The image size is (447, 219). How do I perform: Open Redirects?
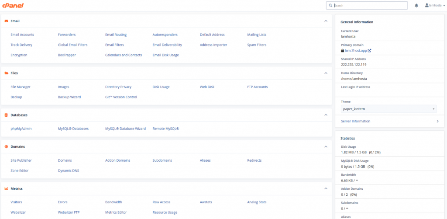tap(254, 160)
